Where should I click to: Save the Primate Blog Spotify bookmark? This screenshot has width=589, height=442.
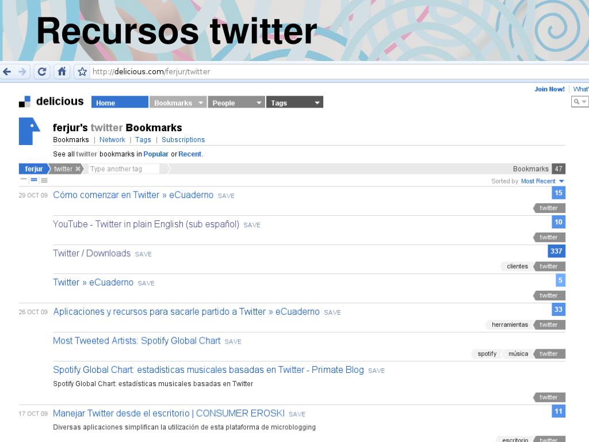coord(376,371)
